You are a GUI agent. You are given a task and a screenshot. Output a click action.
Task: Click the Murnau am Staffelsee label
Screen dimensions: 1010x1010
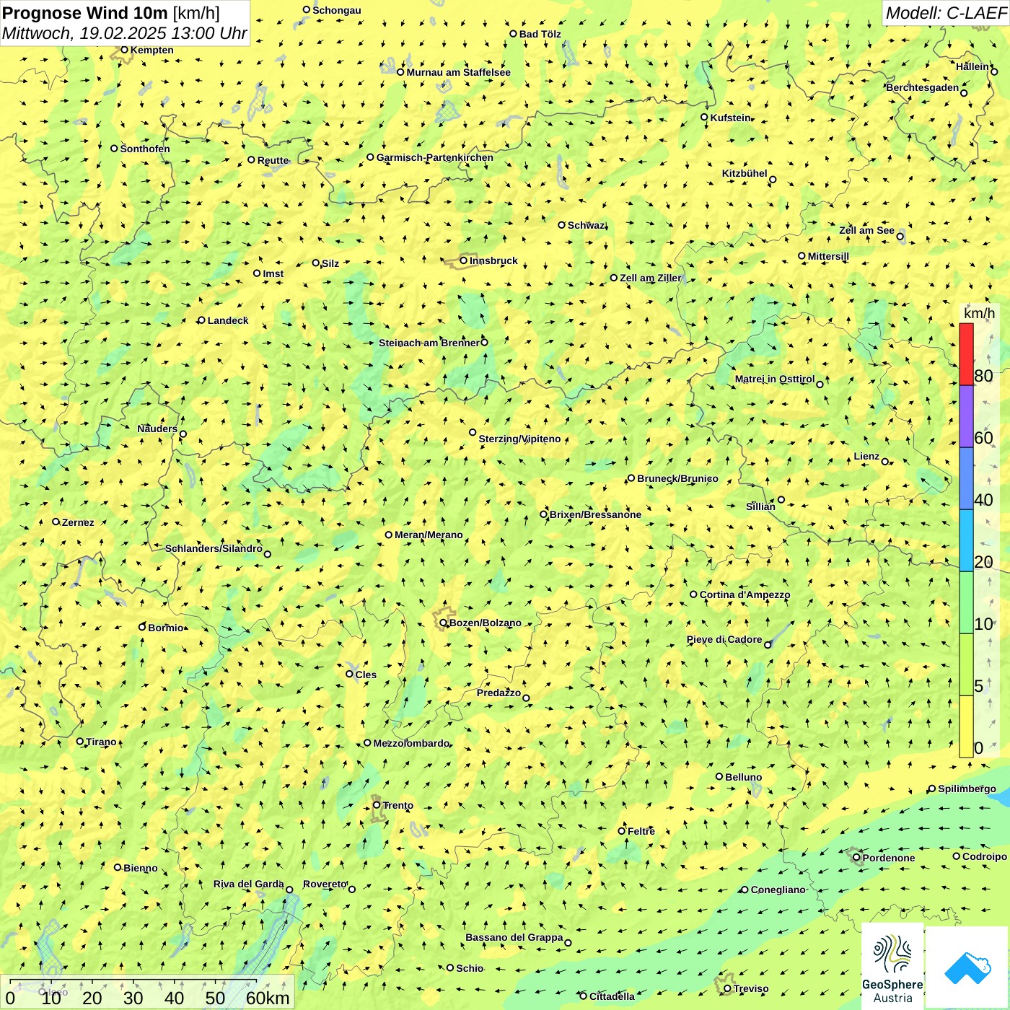[x=458, y=72]
